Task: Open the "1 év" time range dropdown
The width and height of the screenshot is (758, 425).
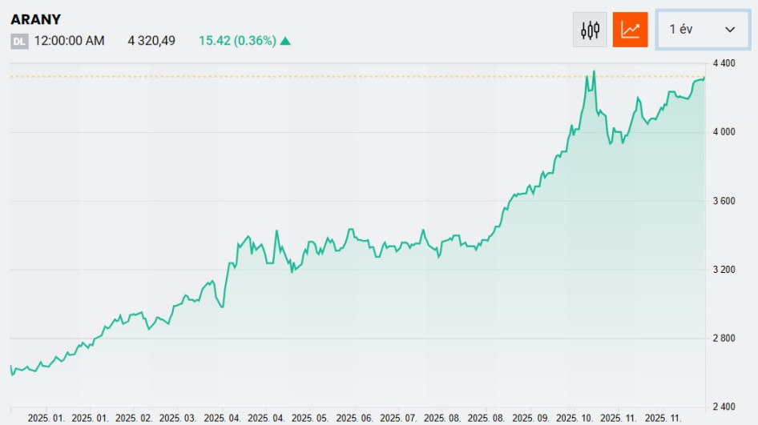Action: (x=702, y=30)
